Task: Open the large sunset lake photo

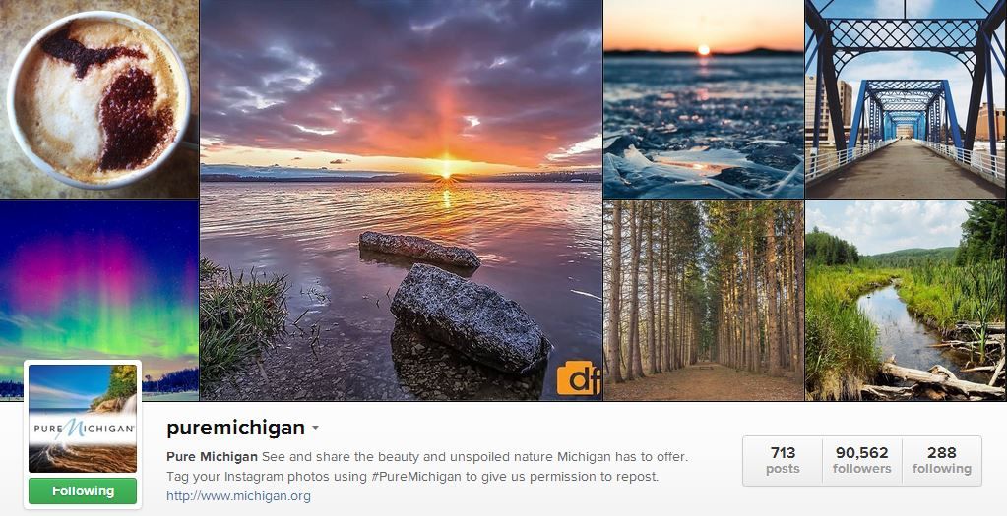Action: coord(401,200)
